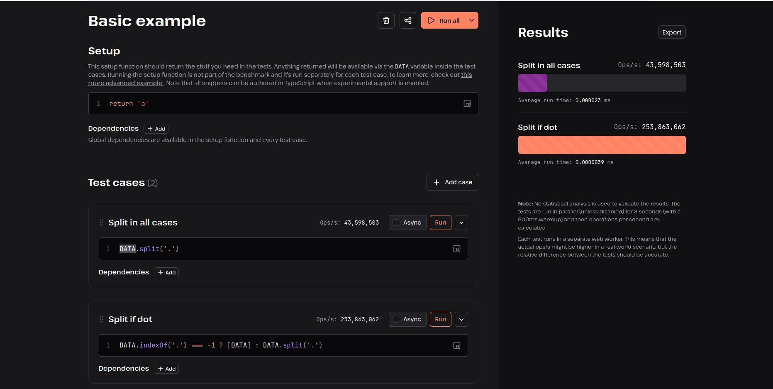Image resolution: width=773 pixels, height=389 pixels.
Task: Click the Test cases heading
Action: [x=116, y=183]
